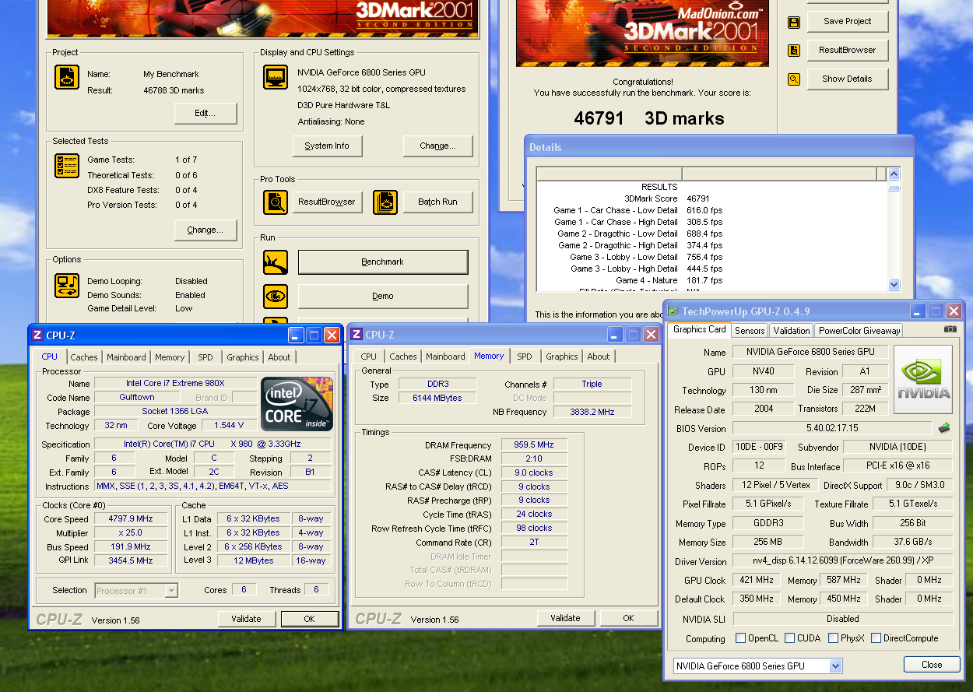Open the Graphics tab in the CPU-Z memory window
Viewport: 973px width, 692px height.
[562, 357]
